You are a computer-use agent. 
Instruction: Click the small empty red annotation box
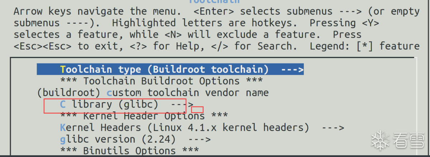coord(197,110)
